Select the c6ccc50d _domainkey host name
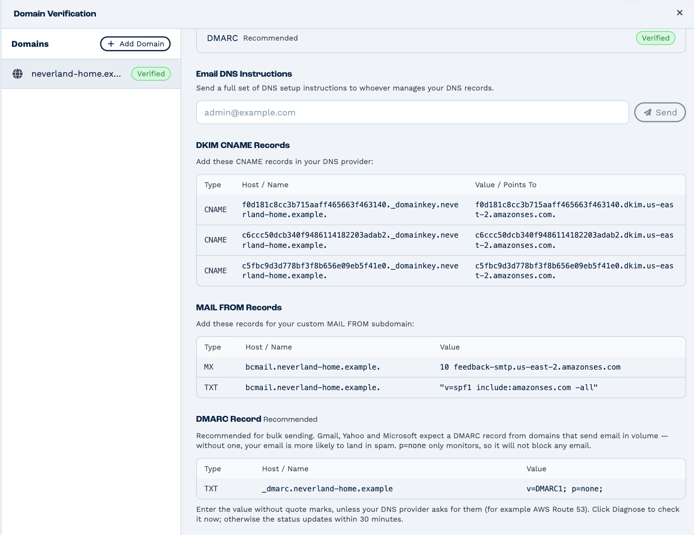 click(350, 240)
